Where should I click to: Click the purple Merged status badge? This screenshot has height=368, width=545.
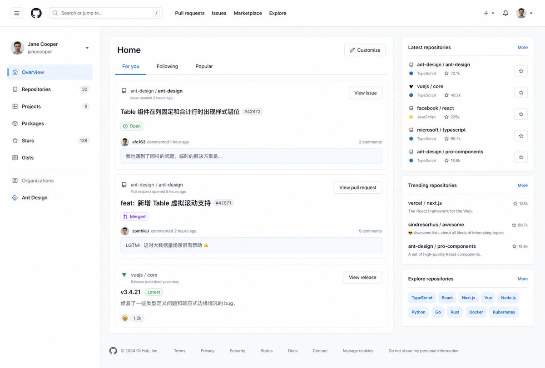coord(134,217)
